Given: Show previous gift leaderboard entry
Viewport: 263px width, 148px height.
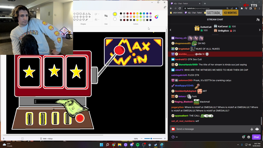Looking at the screenshot, I should click(171, 30).
